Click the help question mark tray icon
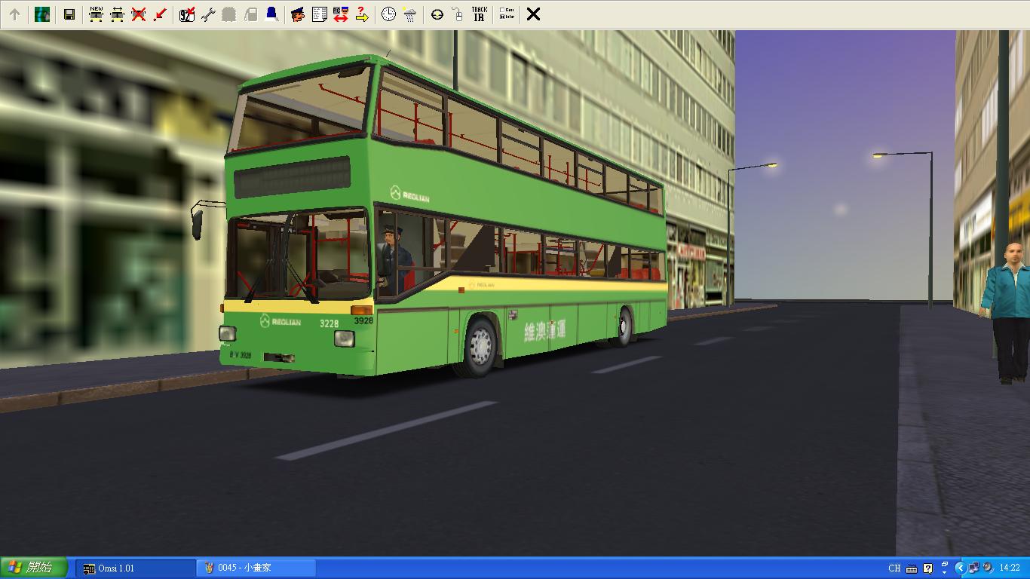 [927, 568]
